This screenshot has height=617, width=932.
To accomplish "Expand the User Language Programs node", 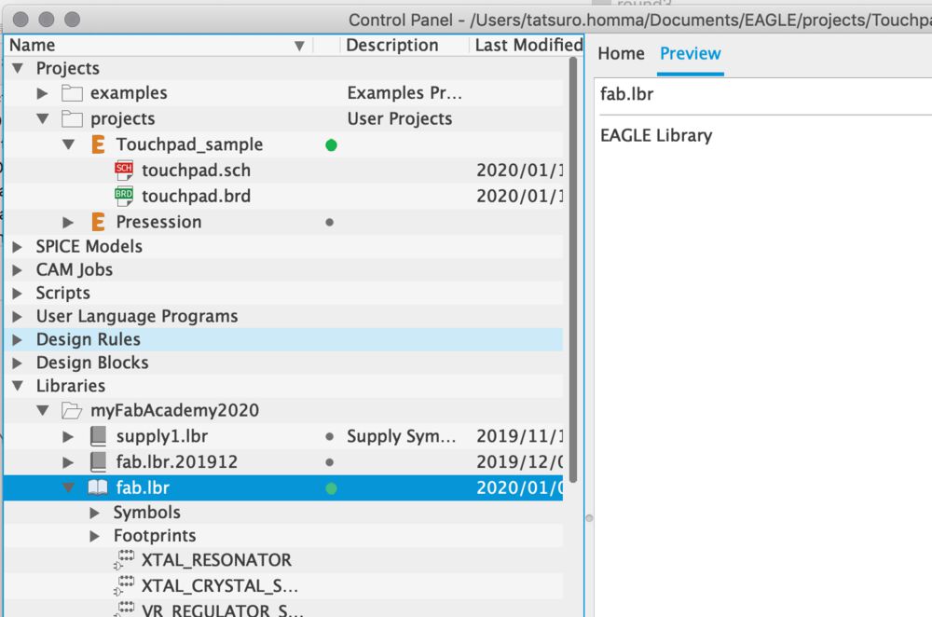I will [x=17, y=316].
